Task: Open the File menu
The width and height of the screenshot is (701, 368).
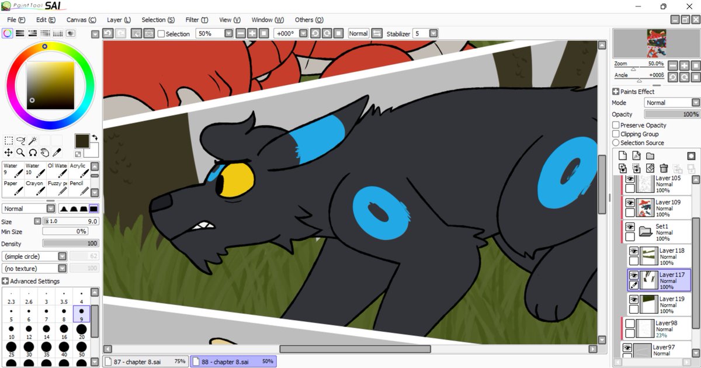Action: coord(16,20)
